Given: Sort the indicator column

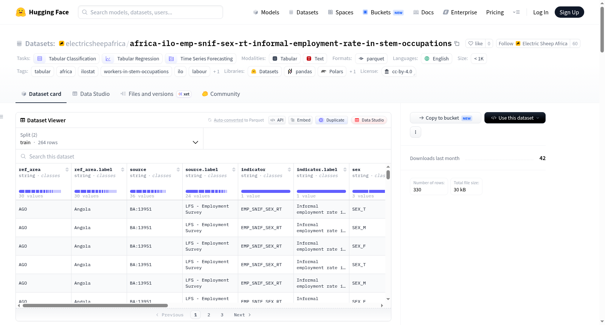Looking at the screenshot, I should pyautogui.click(x=289, y=169).
